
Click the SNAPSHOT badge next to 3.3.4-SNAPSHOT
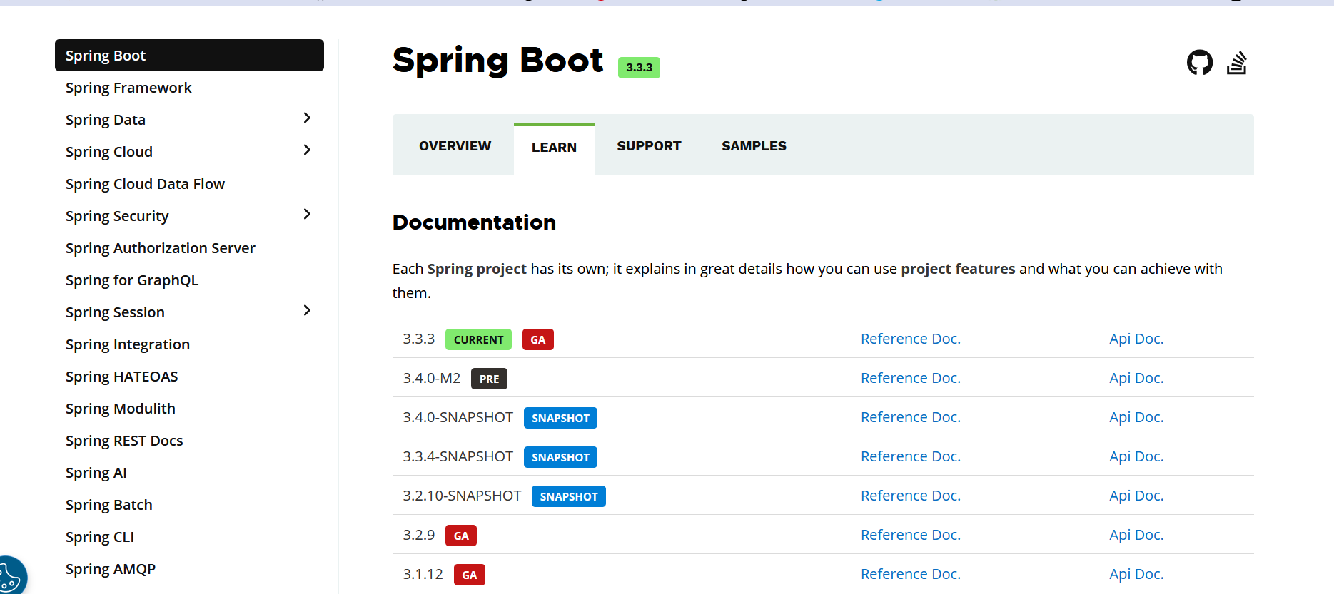tap(560, 457)
